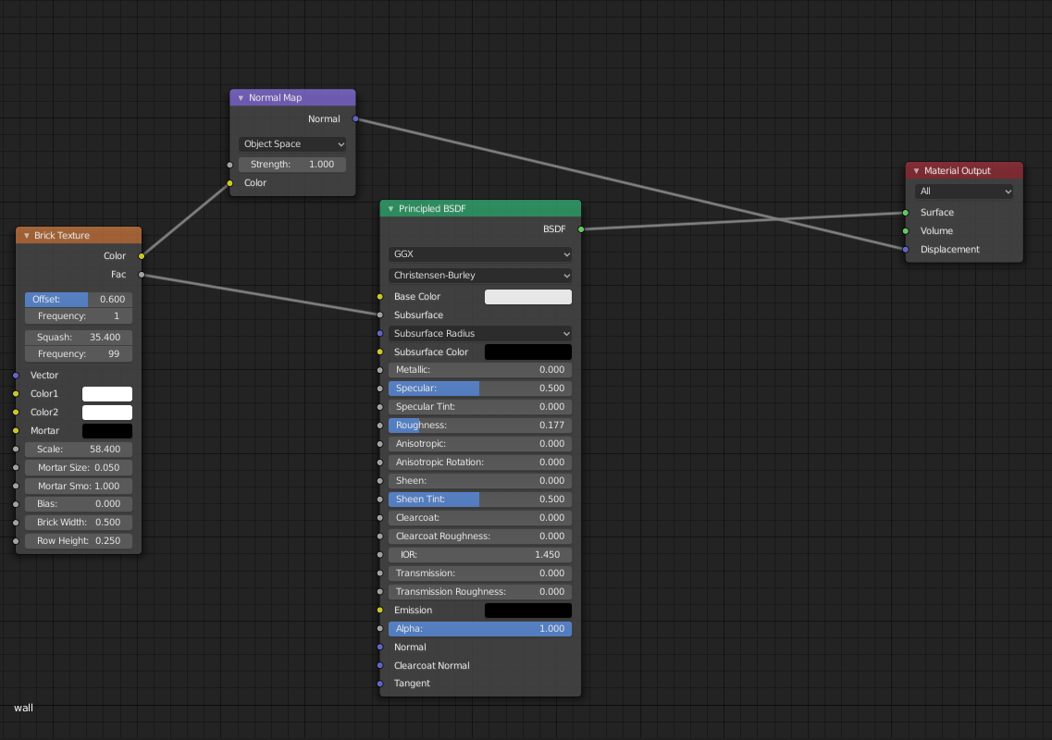Click the Surface input socket on Material Output
The height and width of the screenshot is (740, 1052).
coord(904,212)
